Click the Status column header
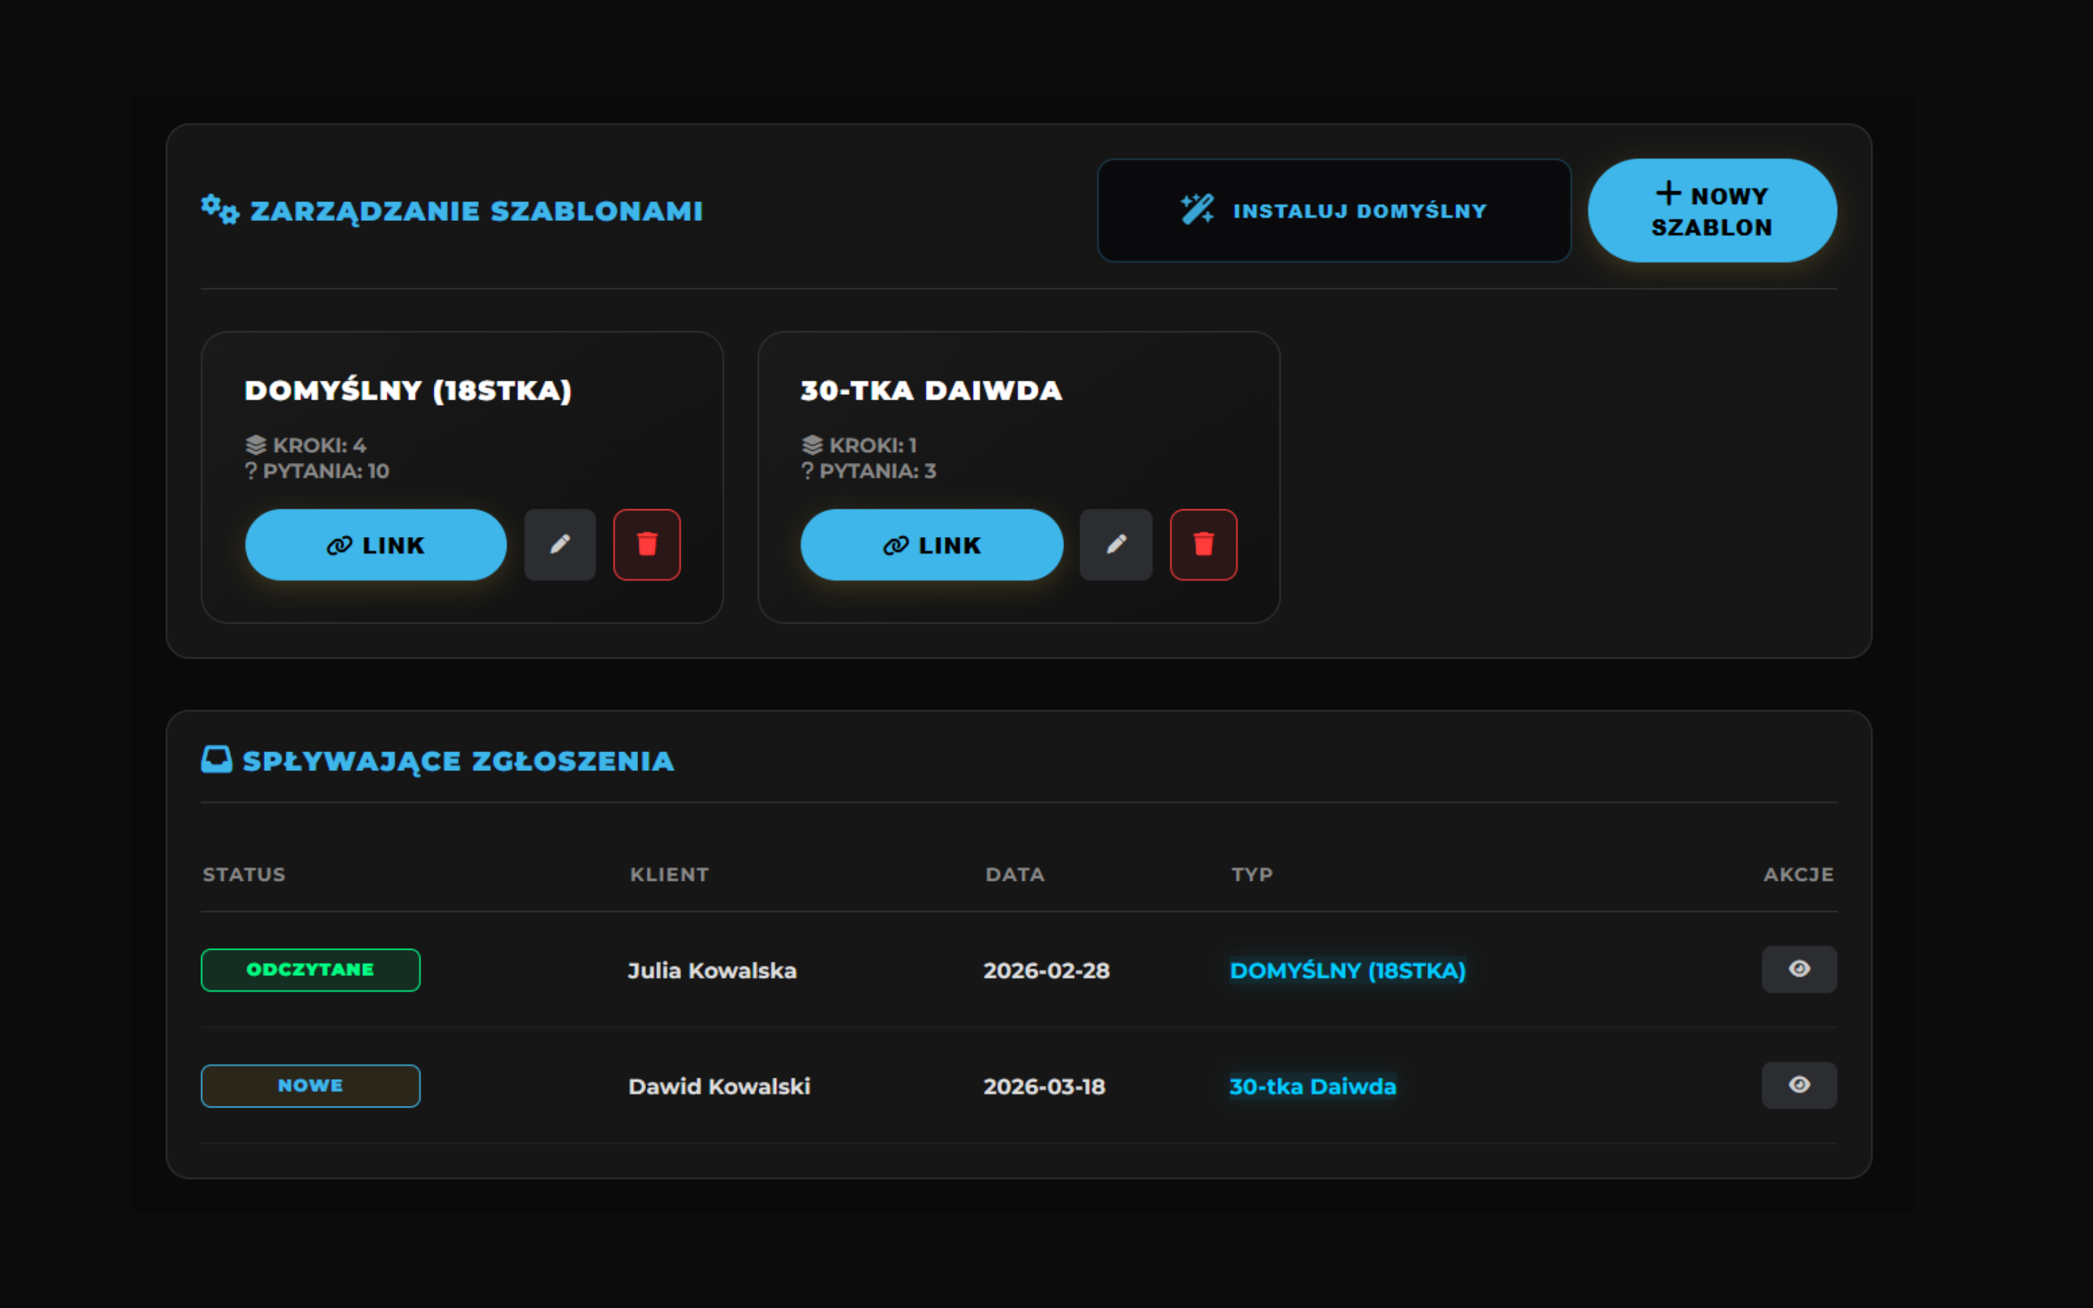Screen dimensions: 2093x1308 click(244, 875)
